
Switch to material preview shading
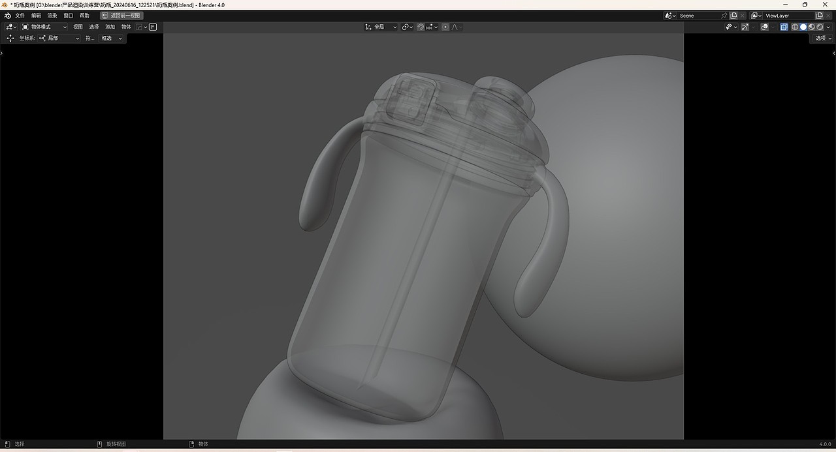tap(812, 27)
